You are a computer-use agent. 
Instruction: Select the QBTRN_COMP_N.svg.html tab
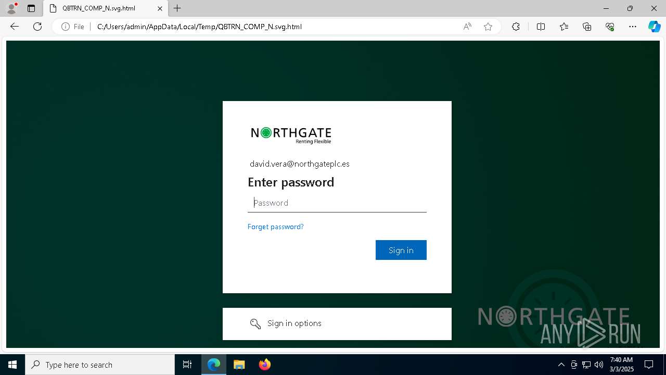pos(106,8)
